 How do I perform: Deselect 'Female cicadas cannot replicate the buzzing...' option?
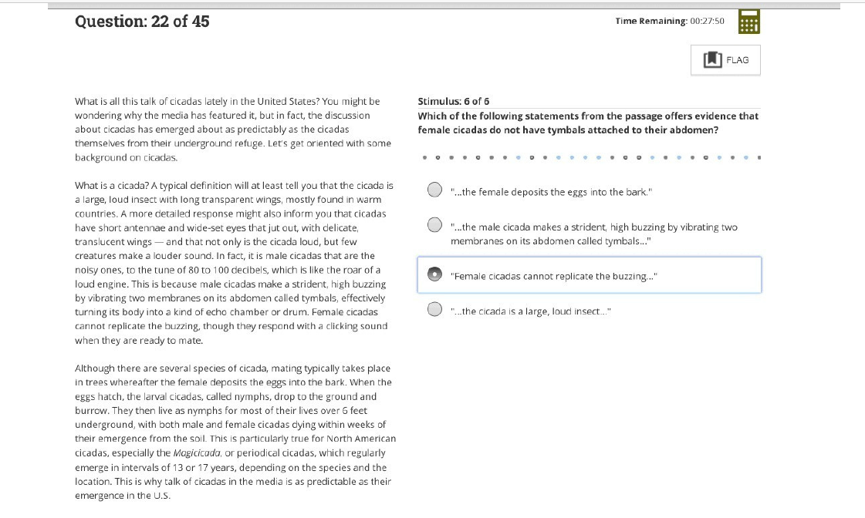pyautogui.click(x=434, y=274)
